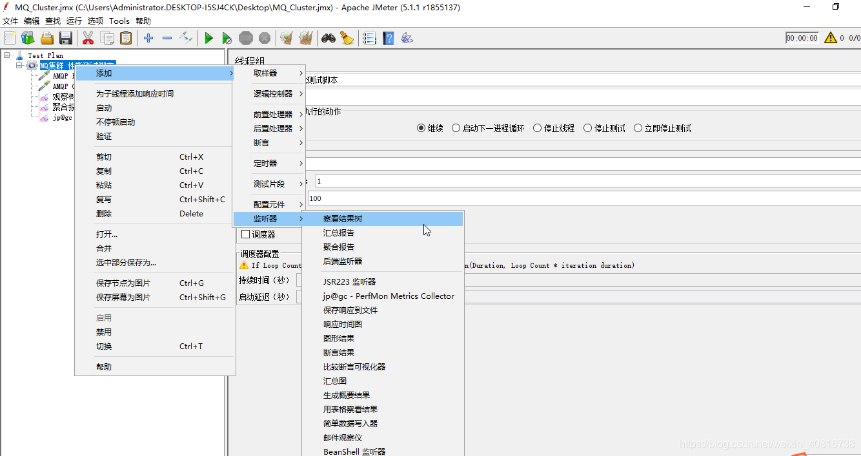Select the Test Plan tree item
Image resolution: width=861 pixels, height=456 pixels.
coord(45,55)
